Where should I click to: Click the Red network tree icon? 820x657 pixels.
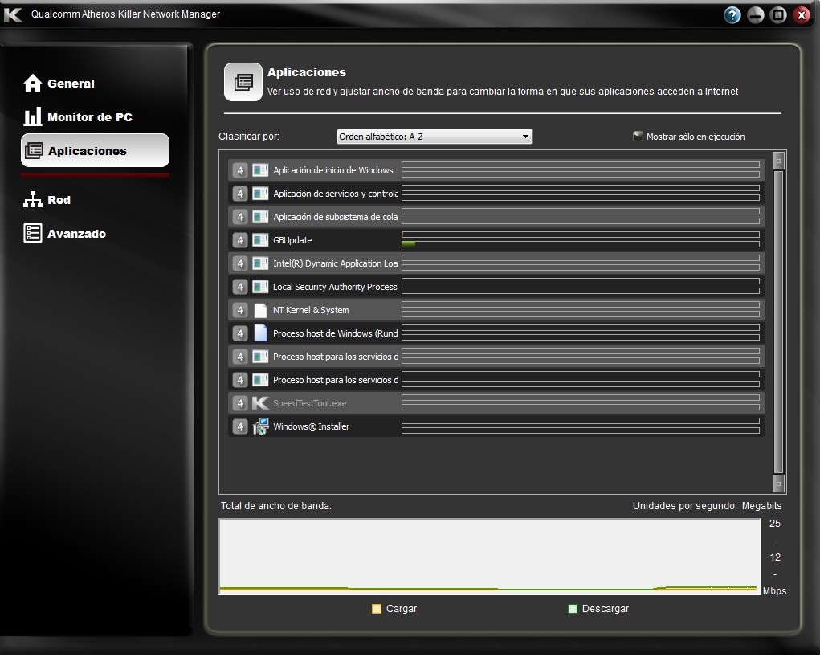(32, 200)
